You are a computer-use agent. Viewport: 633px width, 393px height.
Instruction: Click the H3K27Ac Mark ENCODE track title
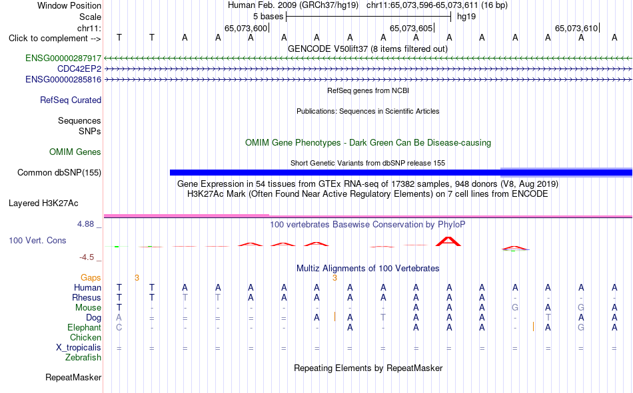coord(368,194)
